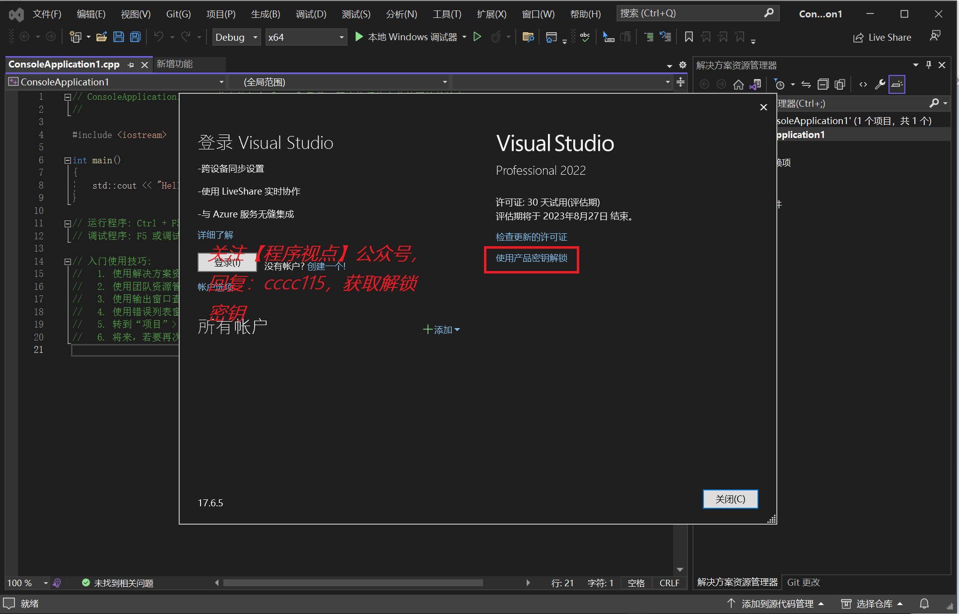Click the Save All icon
This screenshot has width=959, height=614.
tap(136, 37)
